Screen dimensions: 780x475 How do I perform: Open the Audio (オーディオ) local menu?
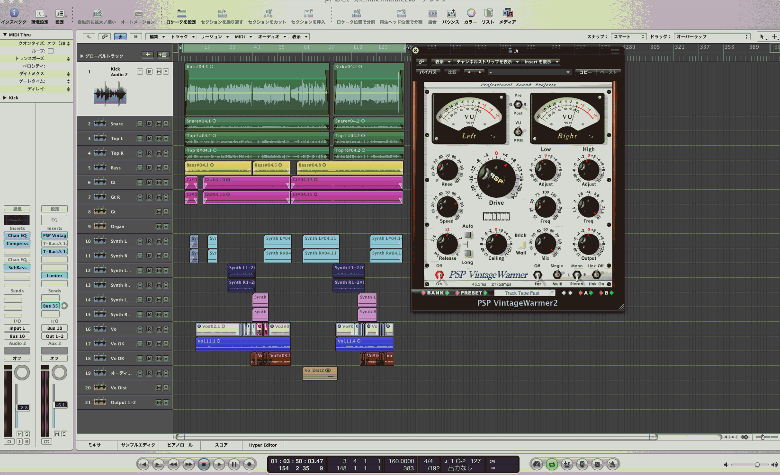pos(272,36)
